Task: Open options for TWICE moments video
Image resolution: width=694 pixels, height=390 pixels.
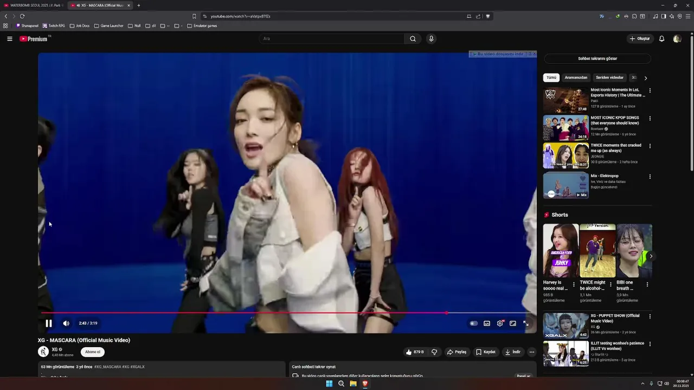Action: coord(650,146)
